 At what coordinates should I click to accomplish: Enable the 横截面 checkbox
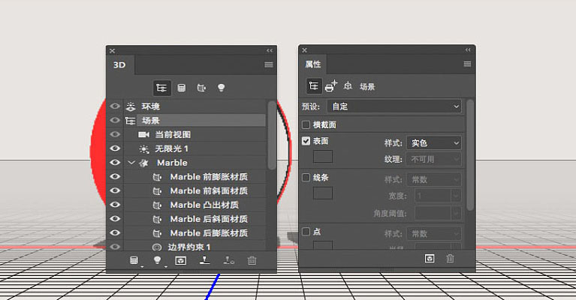[x=306, y=124]
